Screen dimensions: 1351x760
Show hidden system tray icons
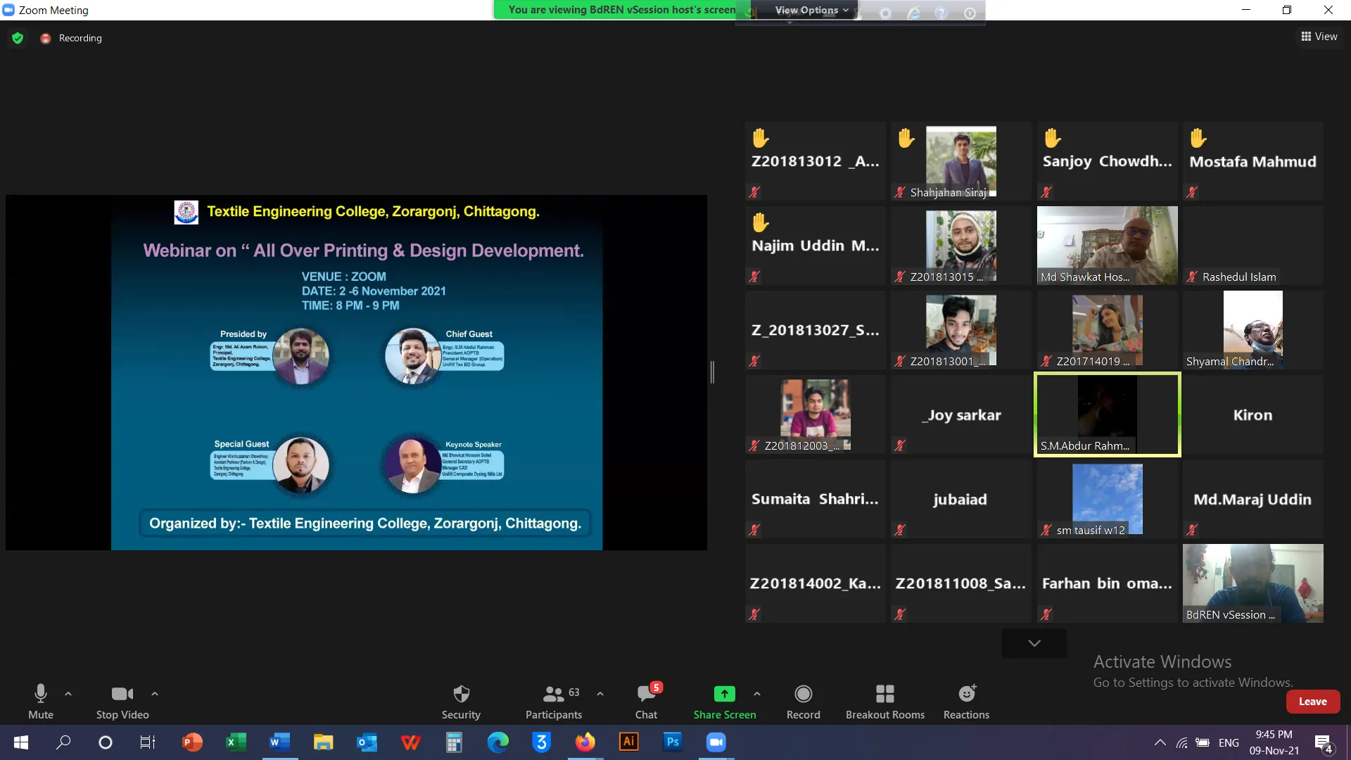(x=1160, y=742)
